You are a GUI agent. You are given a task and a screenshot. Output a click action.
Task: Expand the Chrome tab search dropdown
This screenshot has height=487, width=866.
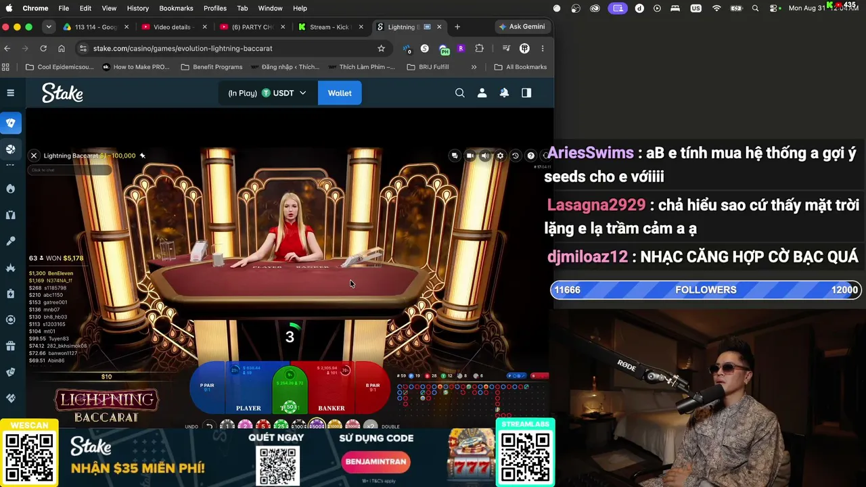(49, 27)
